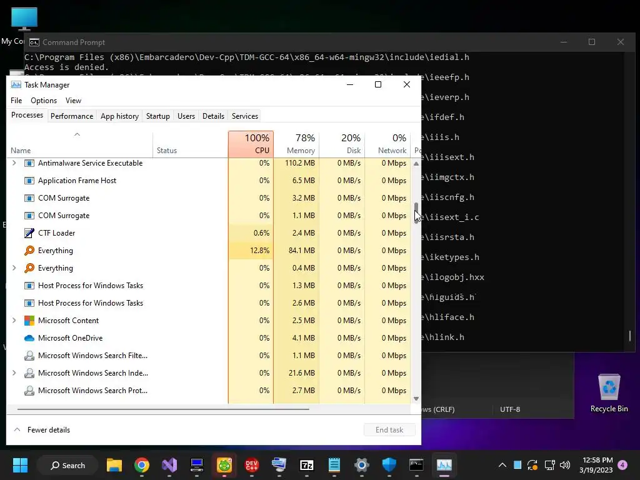Screen dimensions: 640x480
Task: Sort by the 0% Network column header
Action: pos(387,144)
